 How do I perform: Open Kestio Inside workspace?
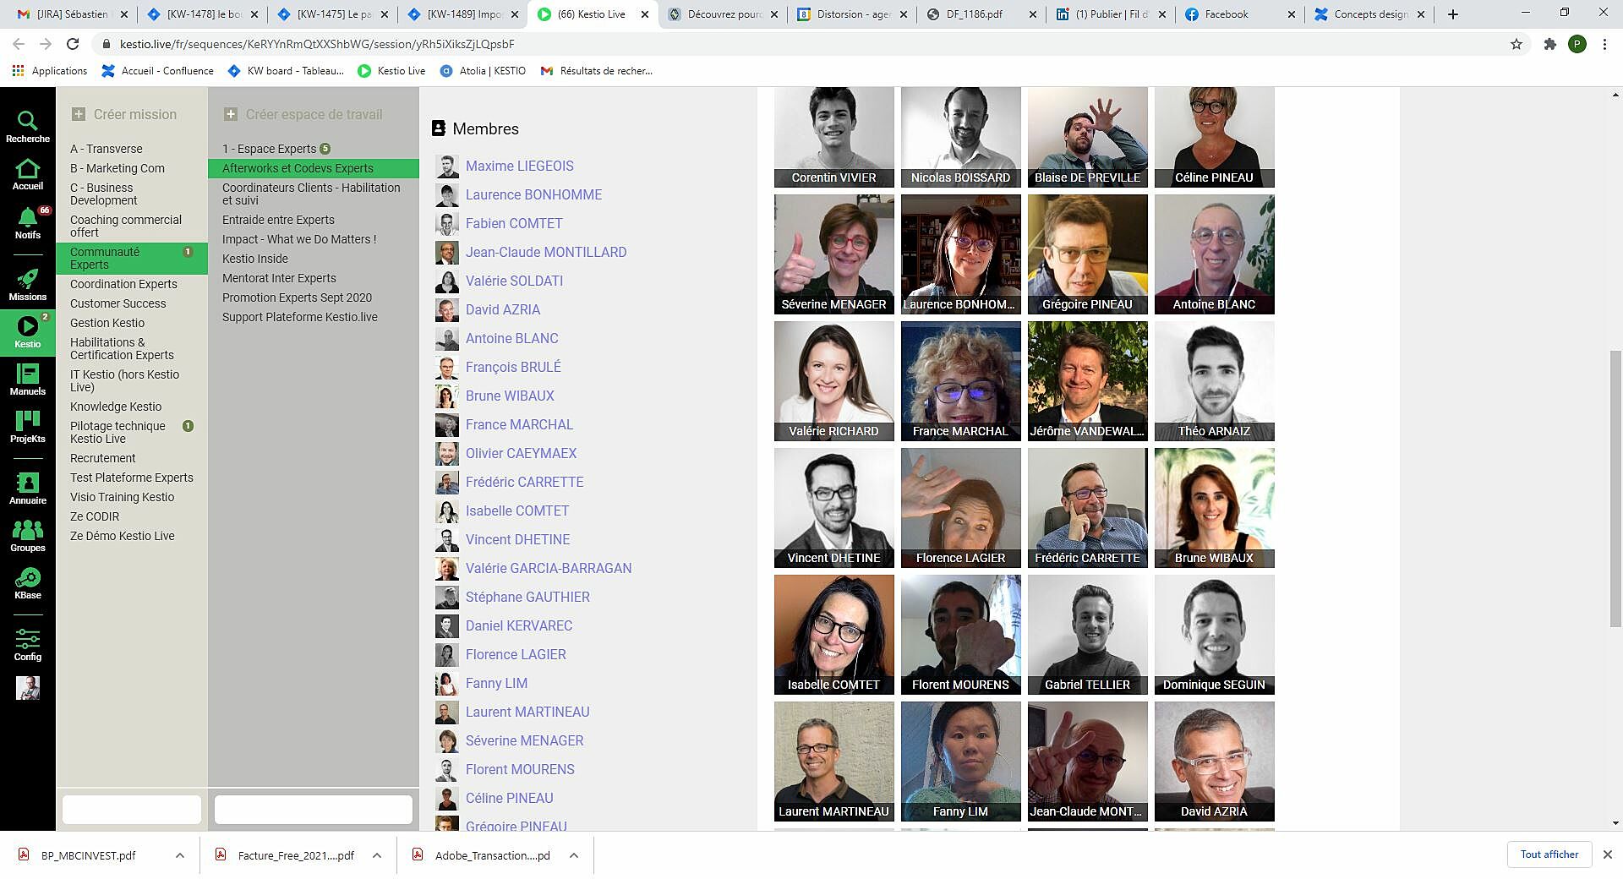click(255, 259)
